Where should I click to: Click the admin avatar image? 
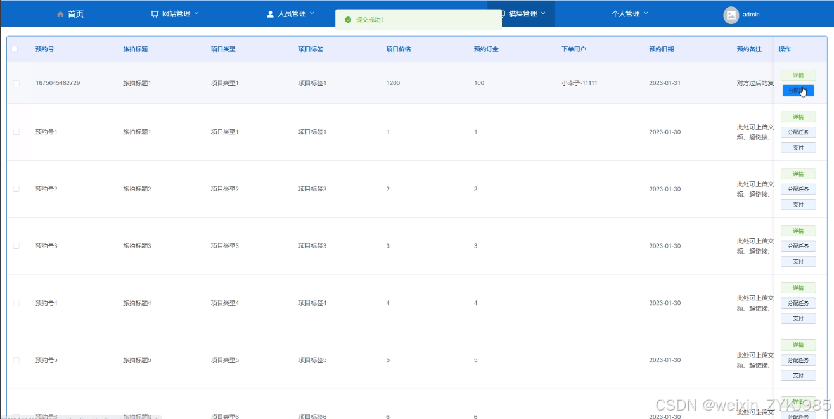click(x=731, y=15)
